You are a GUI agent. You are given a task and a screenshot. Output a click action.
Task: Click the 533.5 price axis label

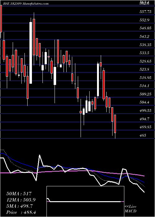click(x=144, y=53)
